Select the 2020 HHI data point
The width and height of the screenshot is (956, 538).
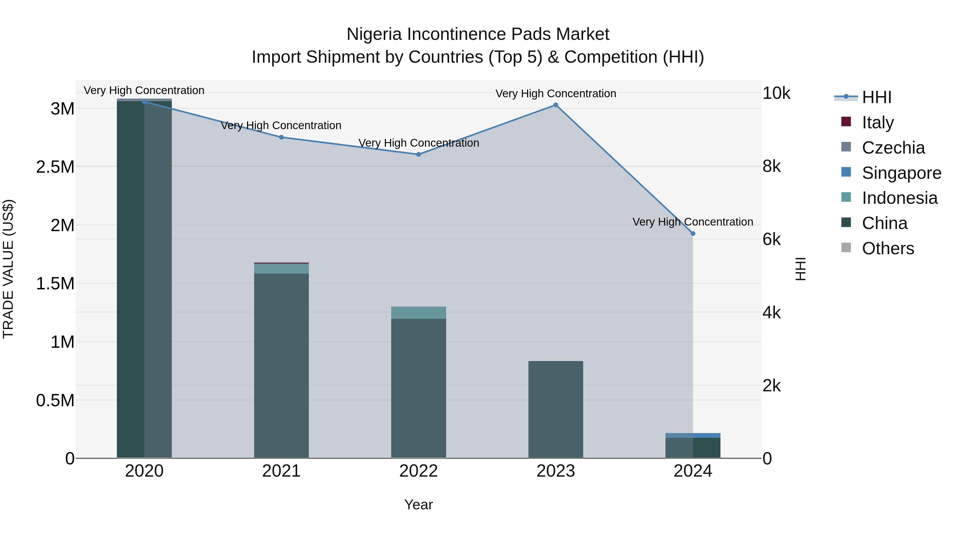tap(144, 101)
